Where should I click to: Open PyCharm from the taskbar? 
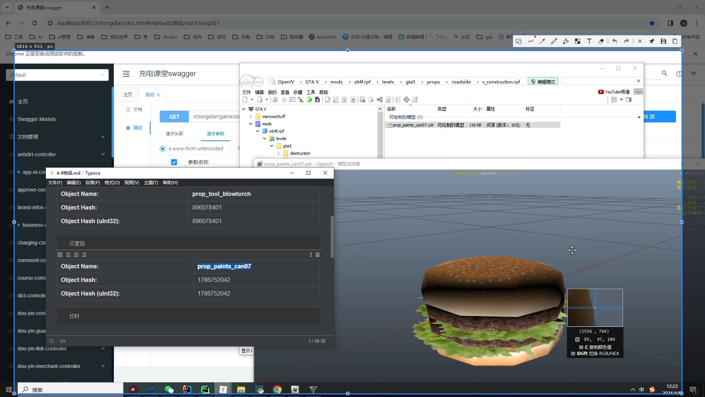tap(205, 390)
